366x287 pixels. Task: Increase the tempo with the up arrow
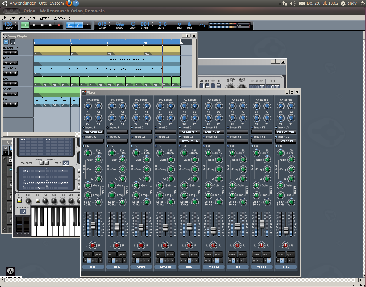(x=16, y=23)
